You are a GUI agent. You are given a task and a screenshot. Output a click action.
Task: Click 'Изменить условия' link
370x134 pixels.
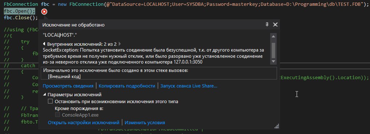[145, 123]
